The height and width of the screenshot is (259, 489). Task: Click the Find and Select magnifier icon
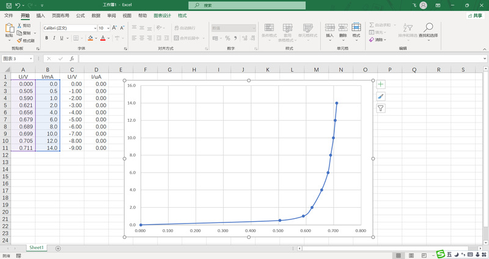coord(428,27)
